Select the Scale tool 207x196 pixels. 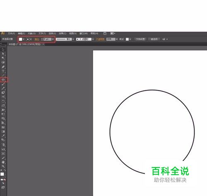click(x=3, y=106)
